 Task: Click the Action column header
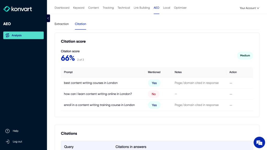click(233, 72)
